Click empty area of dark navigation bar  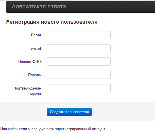109,7
